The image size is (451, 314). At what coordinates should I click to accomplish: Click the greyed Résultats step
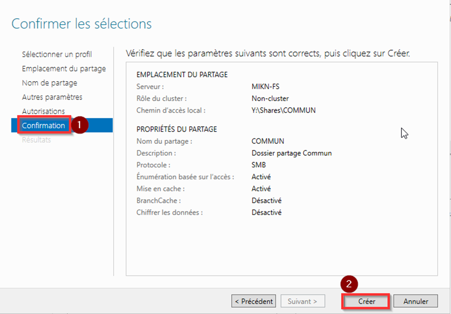point(36,140)
